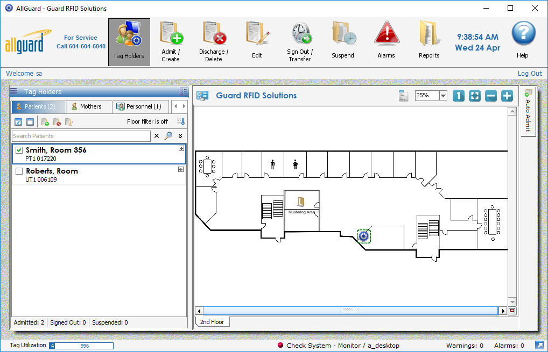The image size is (548, 352).
Task: Click the map vertical scrollbar up arrow
Action: click(x=512, y=112)
